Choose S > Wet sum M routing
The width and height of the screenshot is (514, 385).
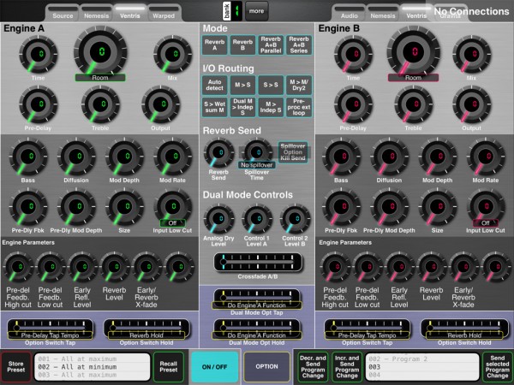click(215, 108)
